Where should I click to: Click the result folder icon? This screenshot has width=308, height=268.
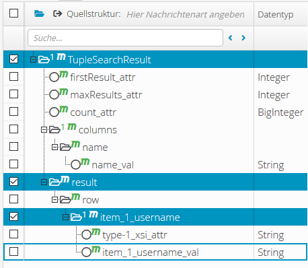[x=54, y=182]
